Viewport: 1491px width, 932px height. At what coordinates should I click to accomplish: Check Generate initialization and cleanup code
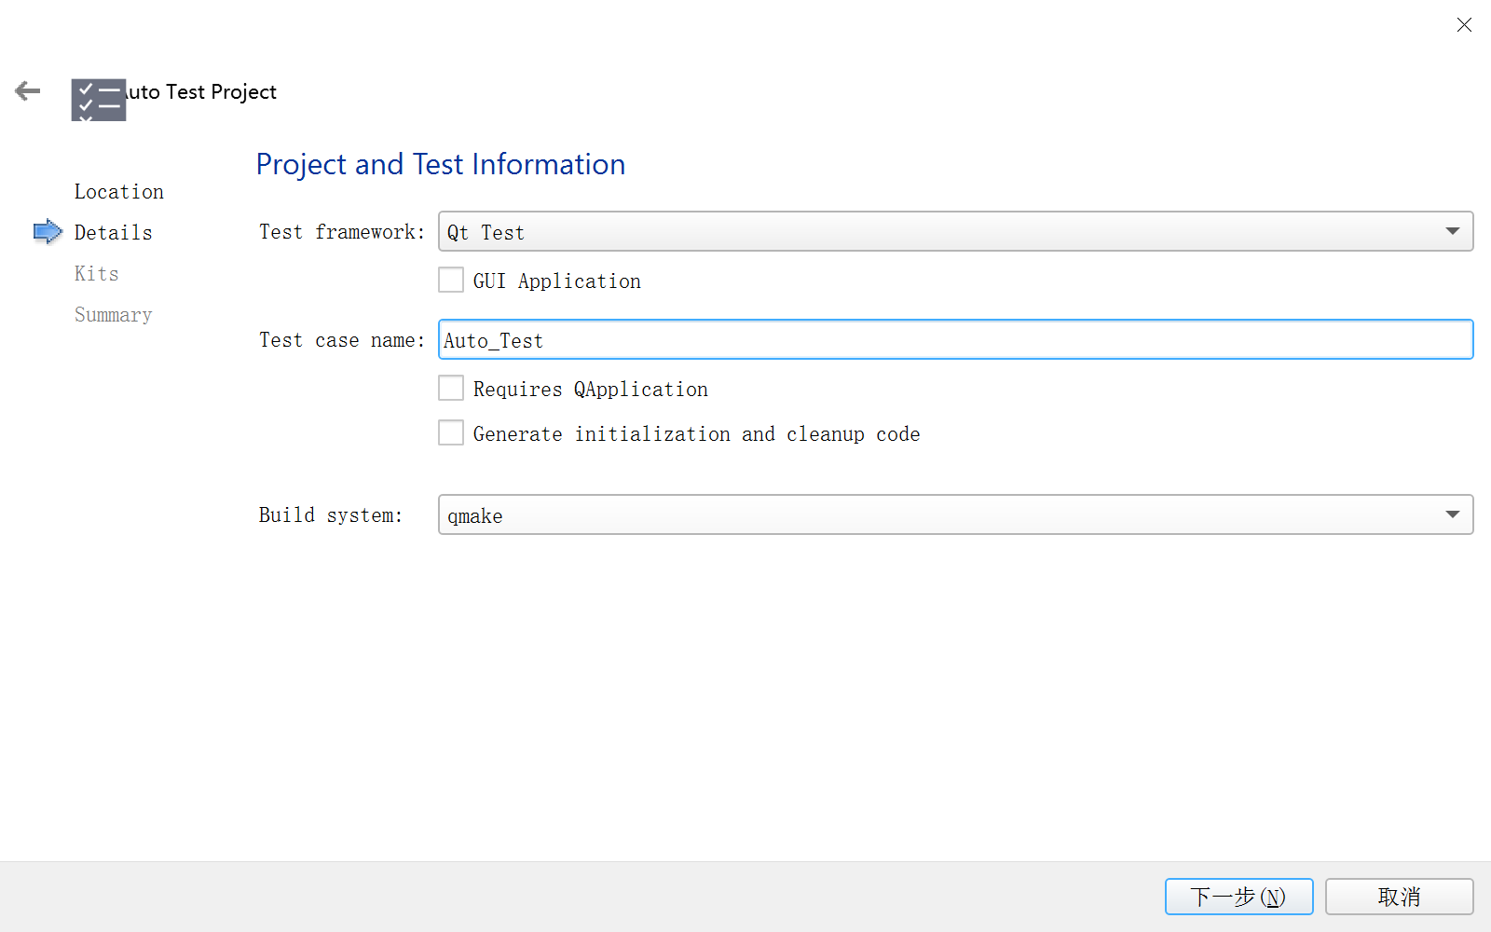(x=451, y=432)
